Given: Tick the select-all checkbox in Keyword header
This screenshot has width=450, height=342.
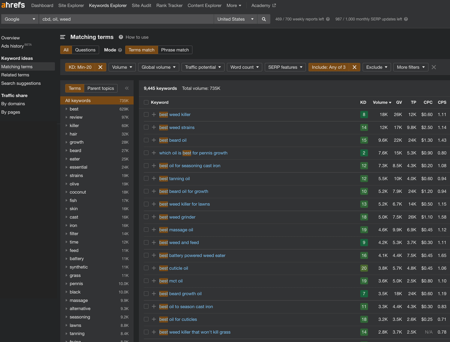Looking at the screenshot, I should (x=146, y=102).
